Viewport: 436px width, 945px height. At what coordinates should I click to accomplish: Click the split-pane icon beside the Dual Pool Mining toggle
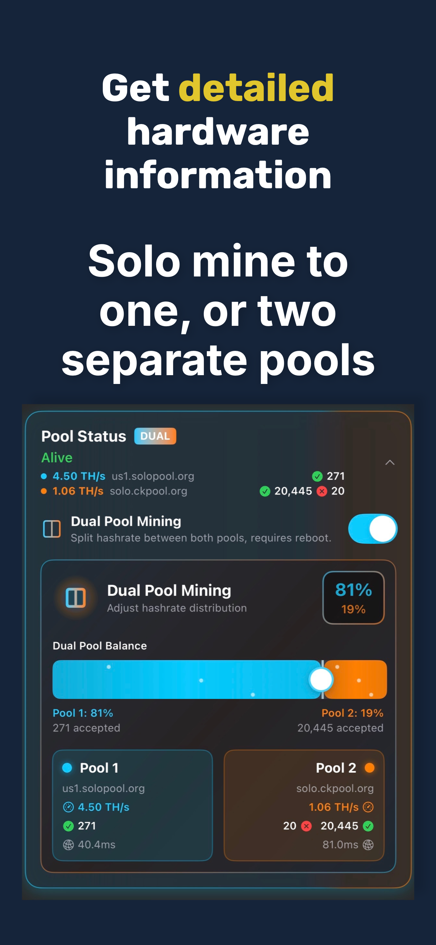coord(52,529)
